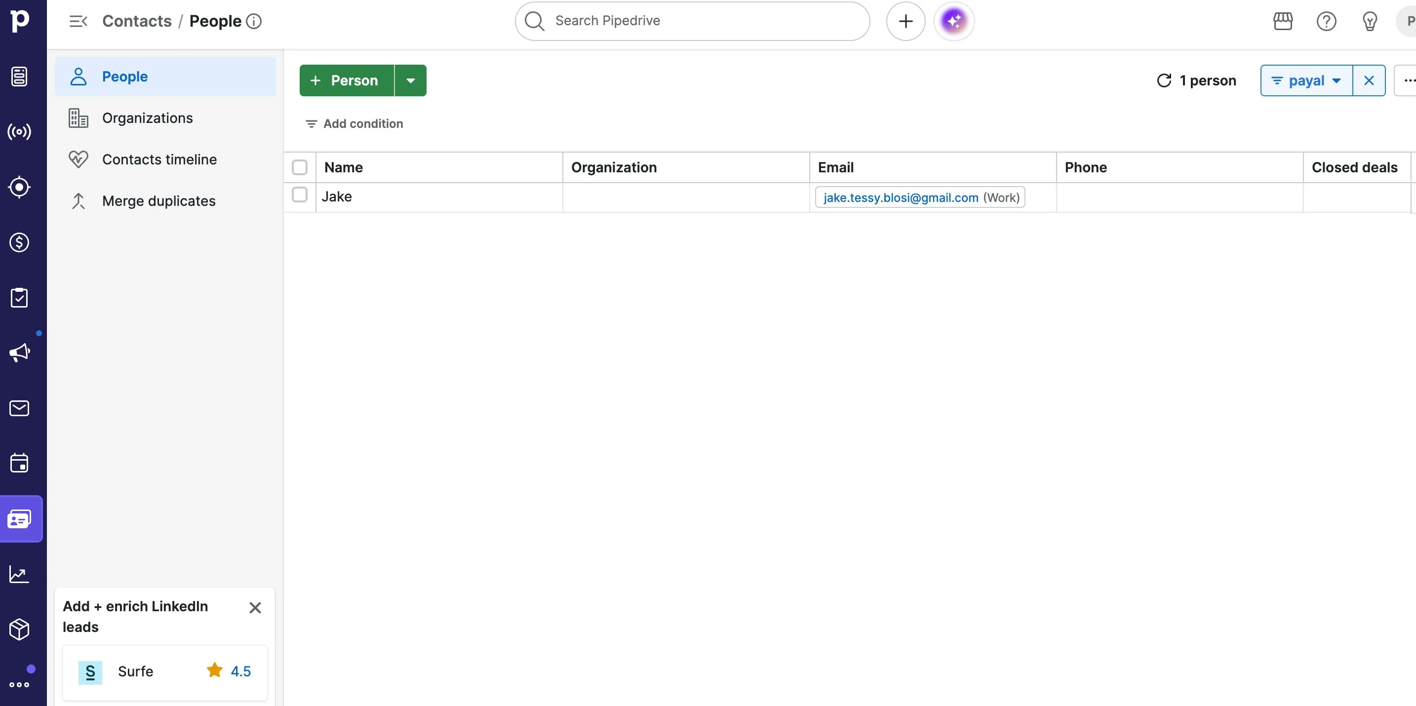Expand the Person button dropdown arrow
The width and height of the screenshot is (1416, 706).
click(x=410, y=79)
